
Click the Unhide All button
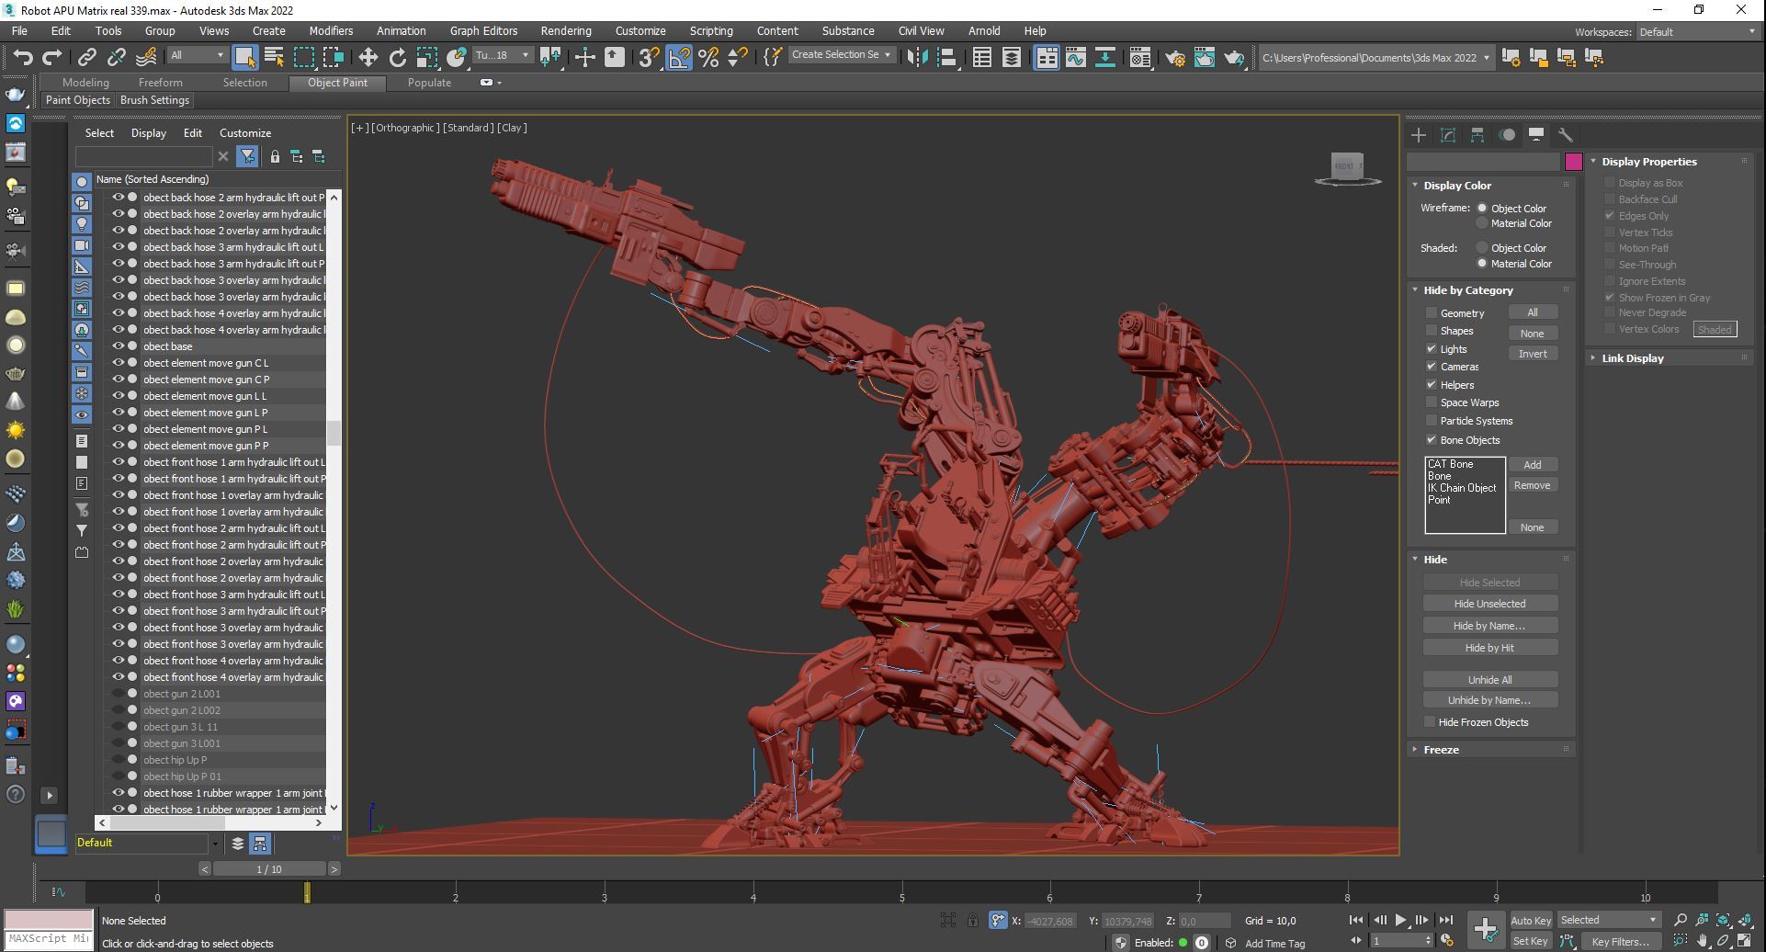pos(1489,680)
